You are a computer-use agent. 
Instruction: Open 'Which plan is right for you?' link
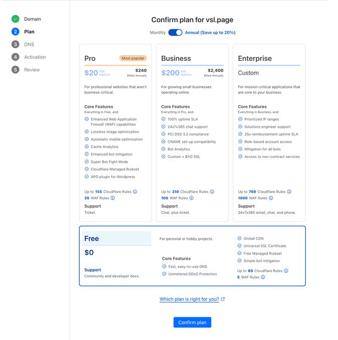coord(190,299)
